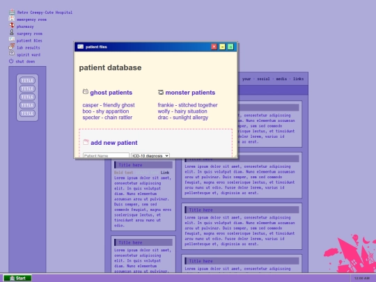Open the emergency room desktop shortcut

tap(28, 19)
